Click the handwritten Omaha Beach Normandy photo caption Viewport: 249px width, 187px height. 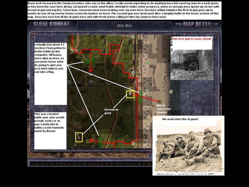tap(186, 174)
